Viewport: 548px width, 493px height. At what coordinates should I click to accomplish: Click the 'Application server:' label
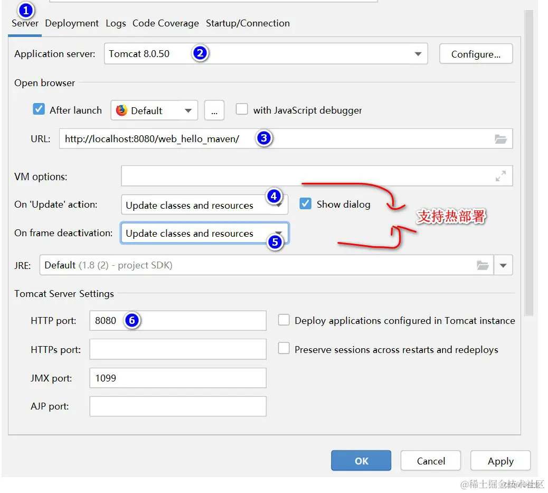pos(54,54)
